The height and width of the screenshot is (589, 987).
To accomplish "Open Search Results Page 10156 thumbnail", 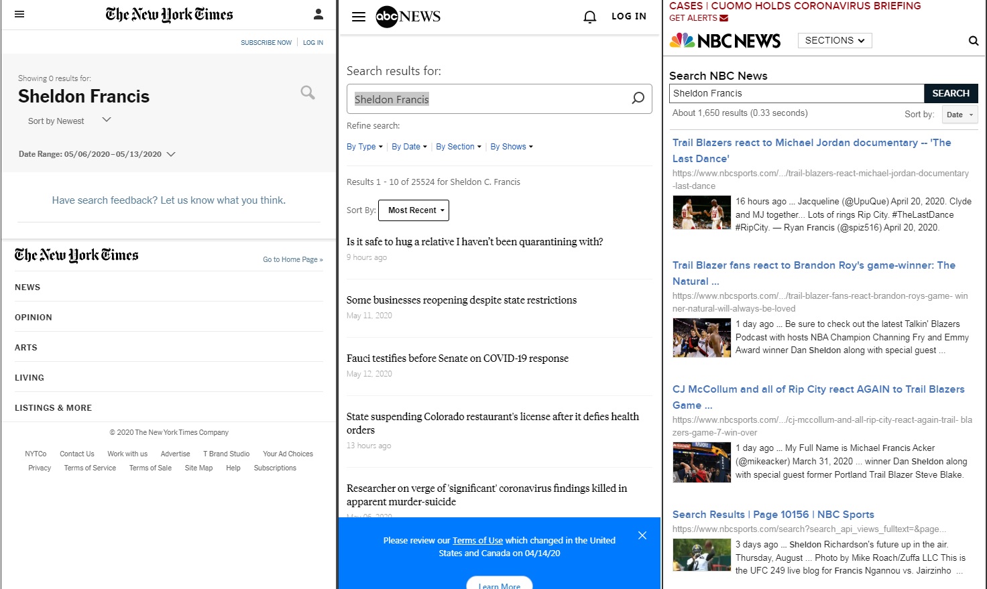I will click(702, 555).
